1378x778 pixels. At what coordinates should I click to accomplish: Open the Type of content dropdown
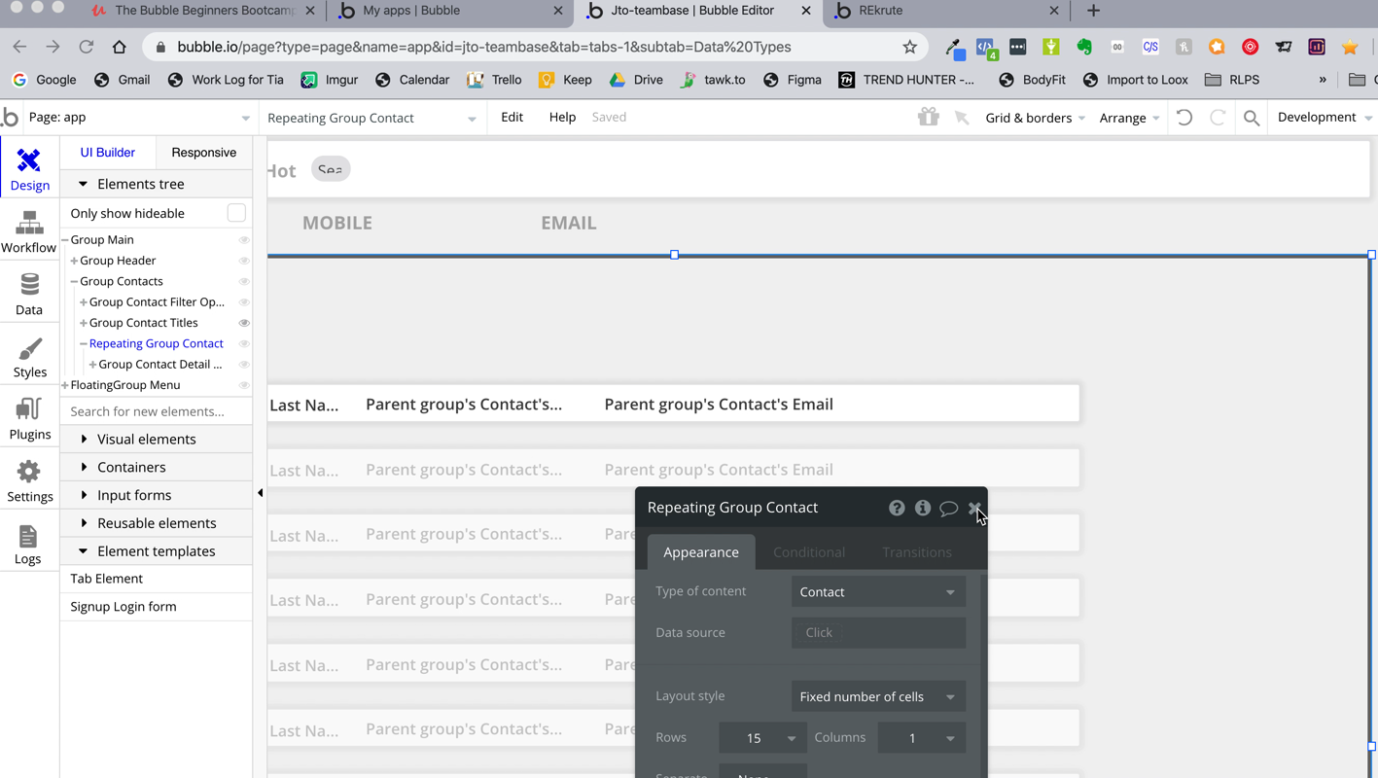pos(877,591)
